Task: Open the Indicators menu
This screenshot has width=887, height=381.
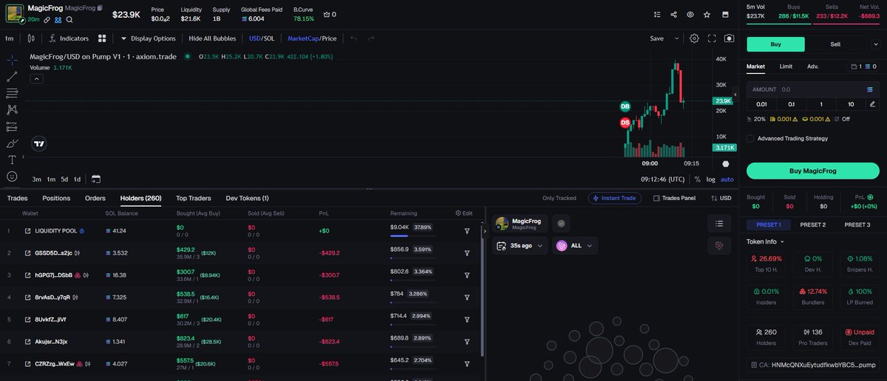Action: 69,38
